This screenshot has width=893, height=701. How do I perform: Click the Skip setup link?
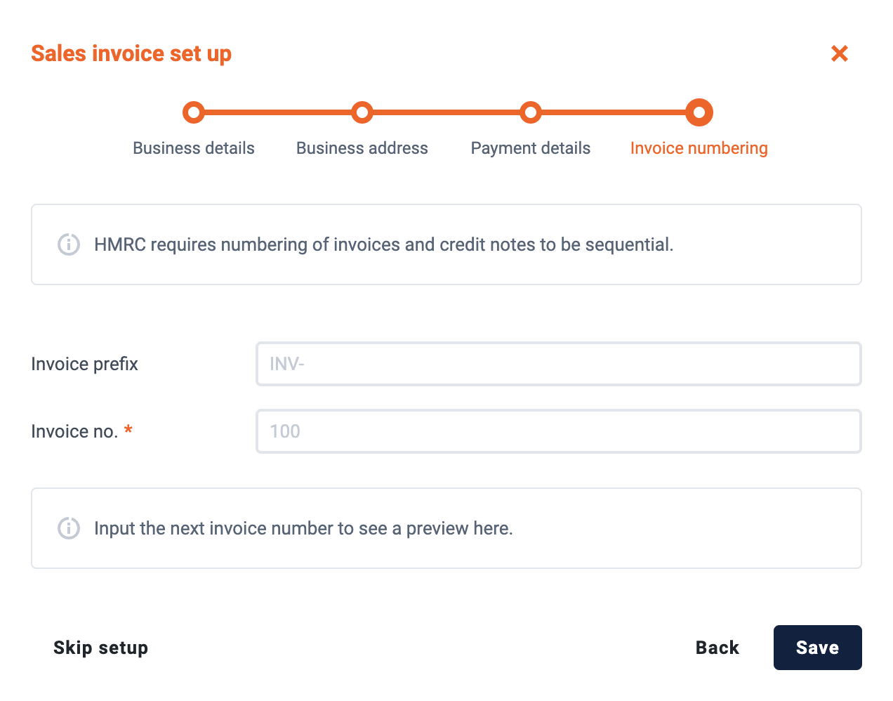[x=101, y=648]
